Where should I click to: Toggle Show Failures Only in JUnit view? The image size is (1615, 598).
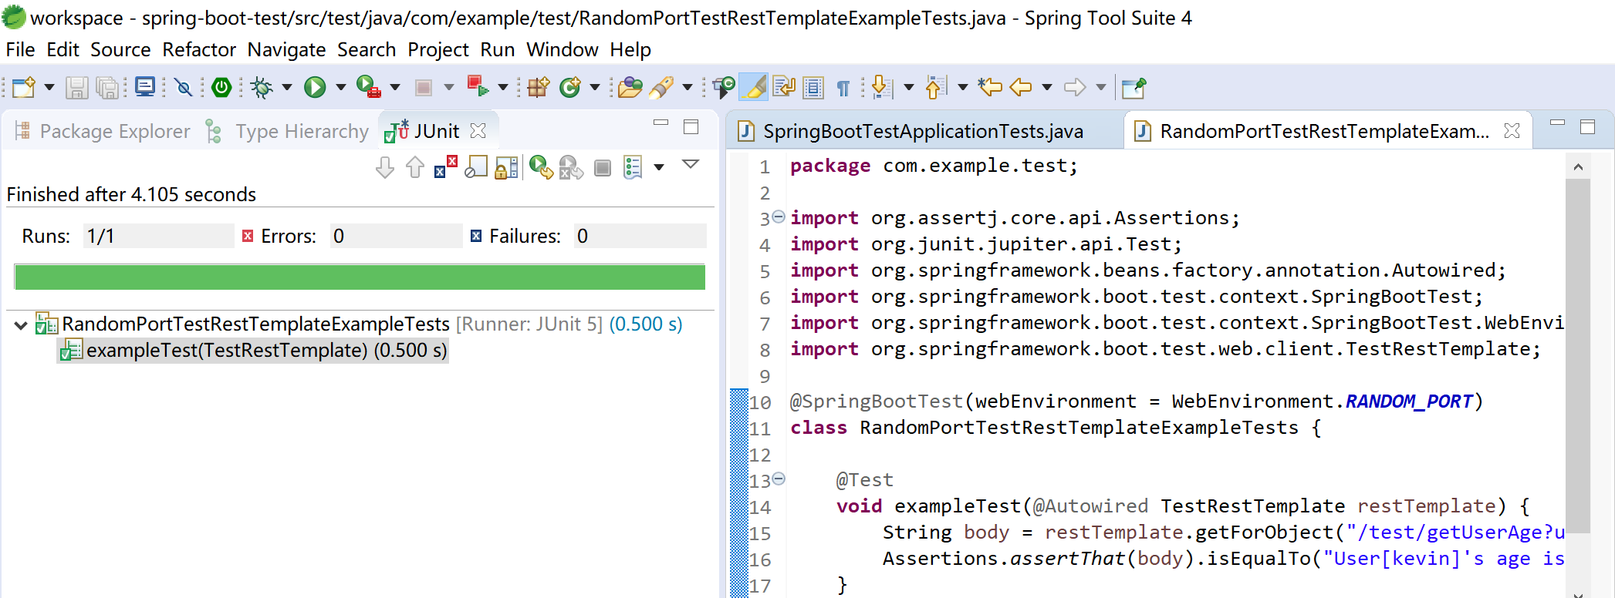[x=445, y=167]
